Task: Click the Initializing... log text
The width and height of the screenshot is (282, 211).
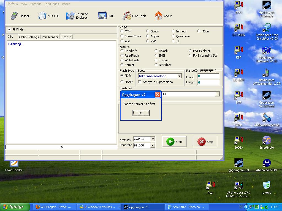Action: [x=16, y=44]
